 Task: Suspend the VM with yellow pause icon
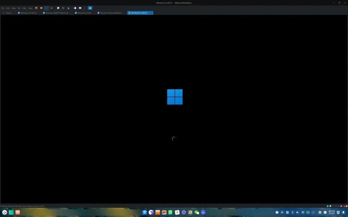pos(41,8)
